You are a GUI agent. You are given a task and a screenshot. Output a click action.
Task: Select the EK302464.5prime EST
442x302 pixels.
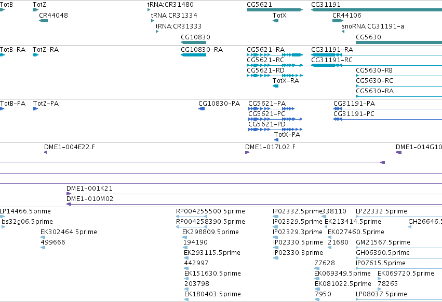[x=43, y=237]
